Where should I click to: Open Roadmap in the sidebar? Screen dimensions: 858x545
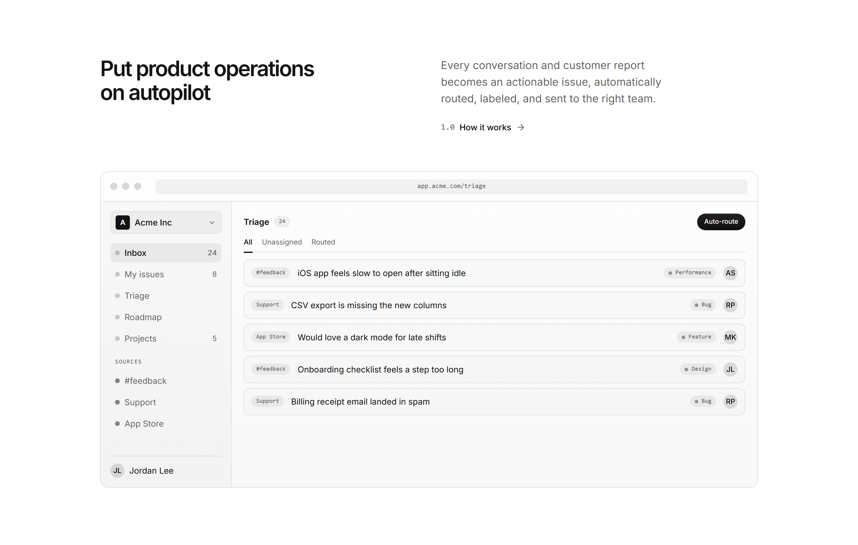166,317
